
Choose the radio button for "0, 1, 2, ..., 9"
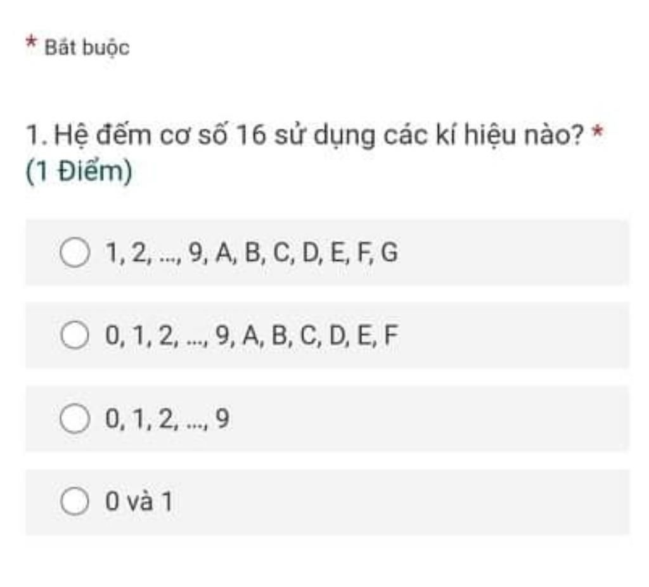pyautogui.click(x=75, y=418)
